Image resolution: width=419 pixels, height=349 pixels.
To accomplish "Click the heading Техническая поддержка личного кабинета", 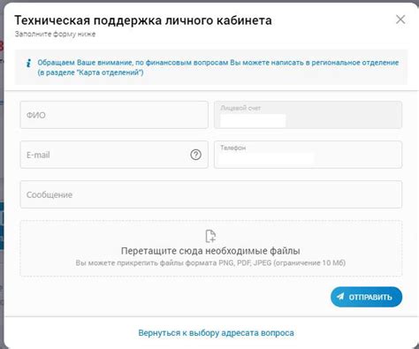I will point(143,20).
